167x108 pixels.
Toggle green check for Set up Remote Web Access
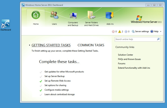click(41, 81)
